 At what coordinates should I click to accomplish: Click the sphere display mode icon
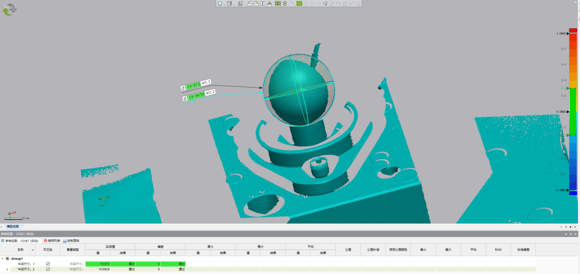[x=220, y=4]
